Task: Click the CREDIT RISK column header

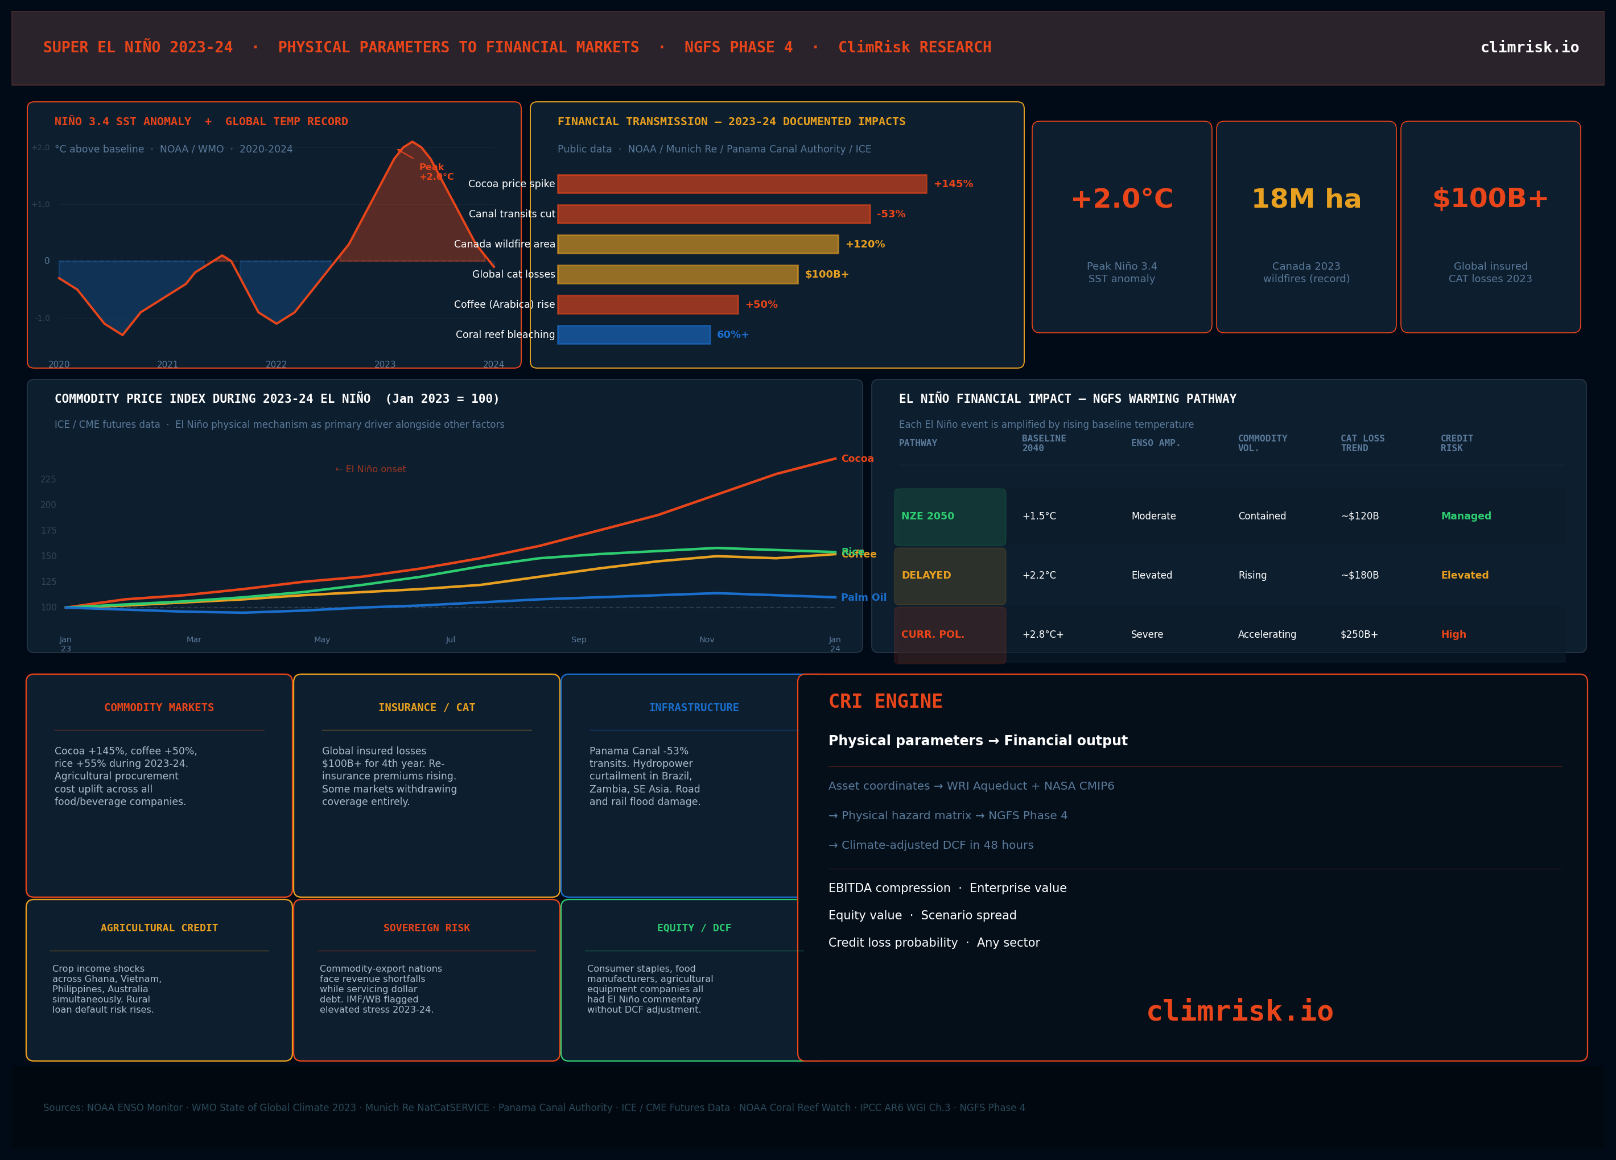Action: pyautogui.click(x=1457, y=443)
